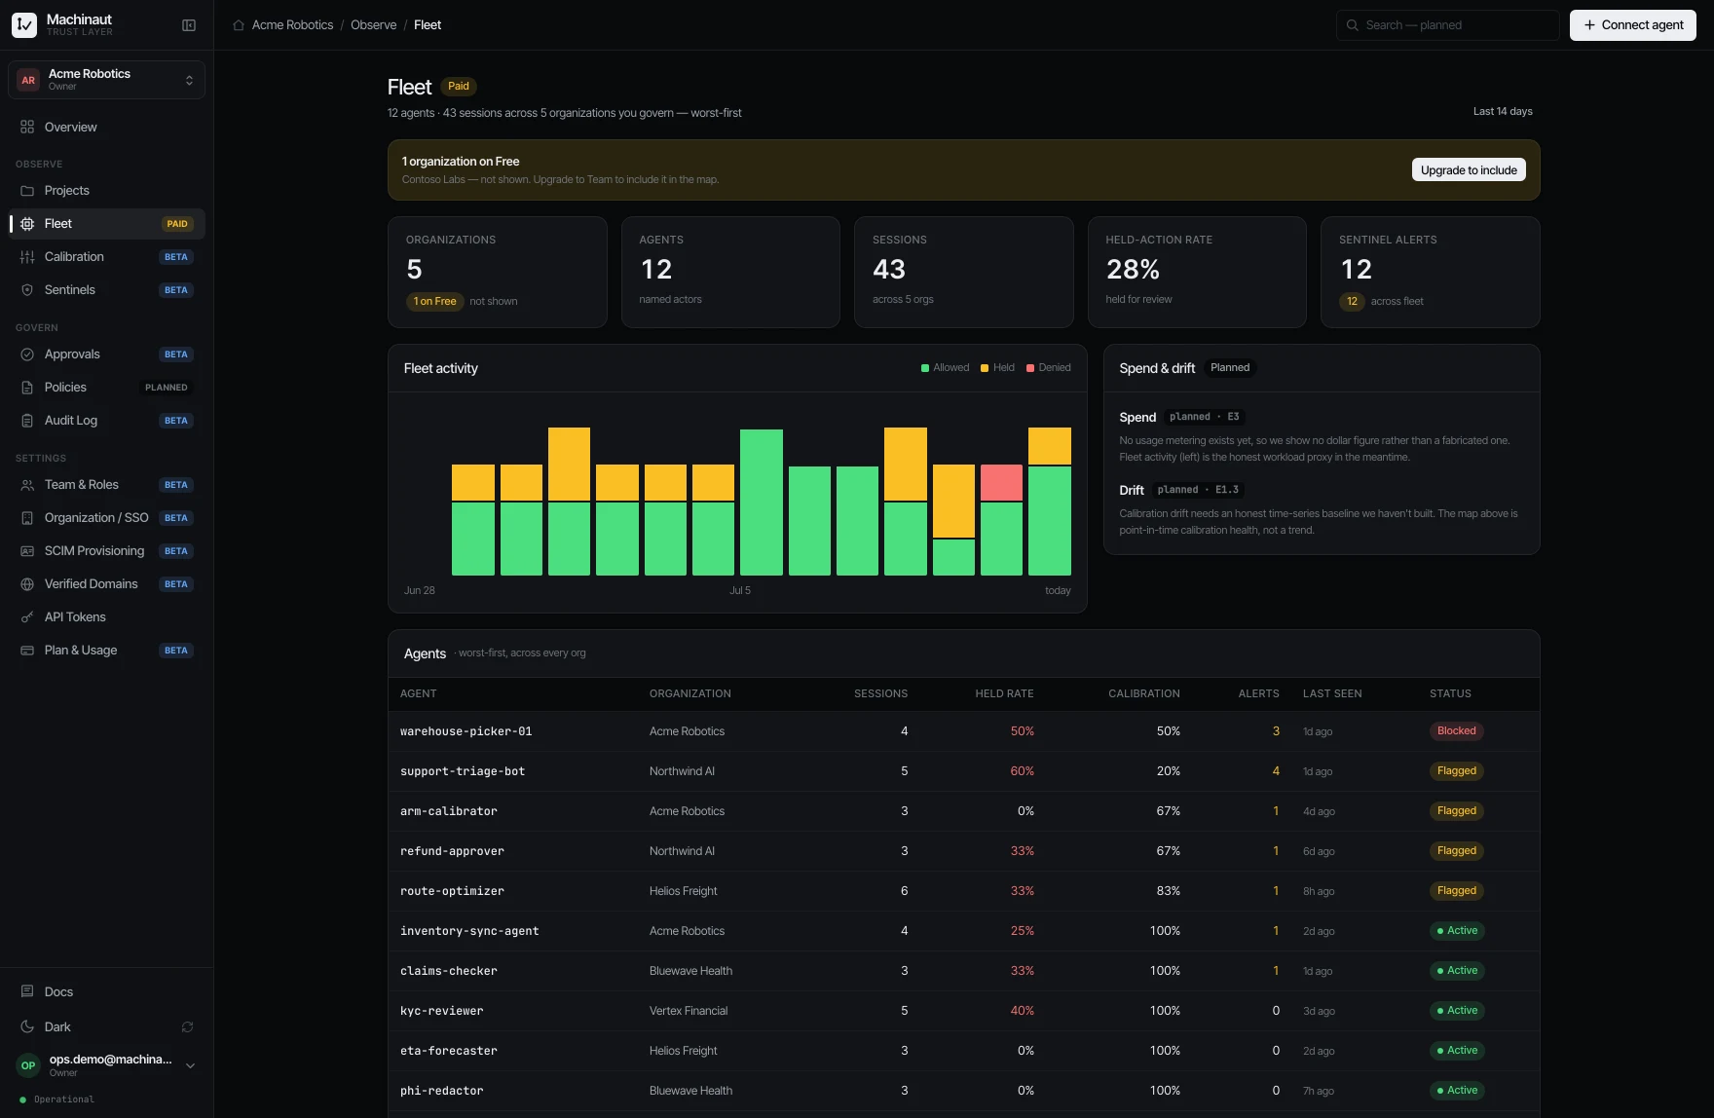The image size is (1714, 1118).
Task: Click Upgrade to include button
Action: click(x=1469, y=169)
